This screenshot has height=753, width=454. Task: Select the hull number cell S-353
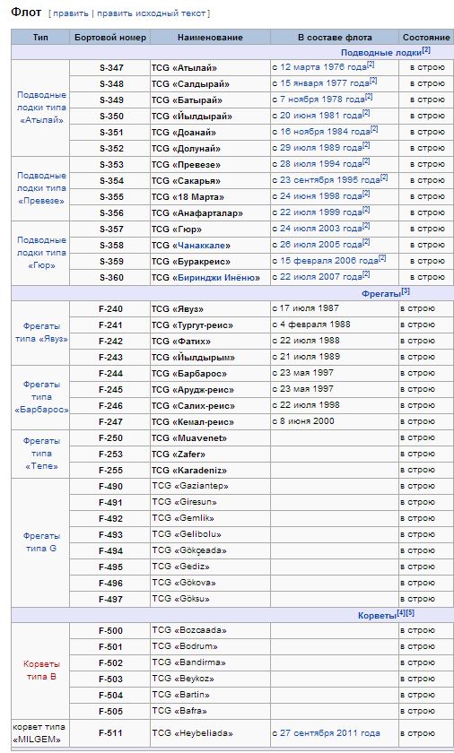(110, 165)
